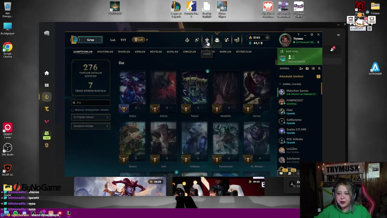Open friend list sorting options icon
The width and height of the screenshot is (387, 218).
point(313,68)
